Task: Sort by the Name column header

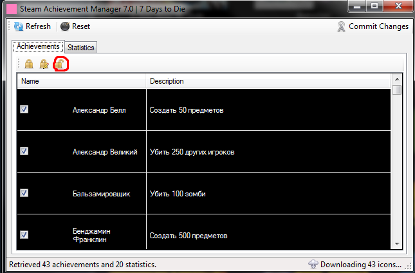Action: click(82, 81)
